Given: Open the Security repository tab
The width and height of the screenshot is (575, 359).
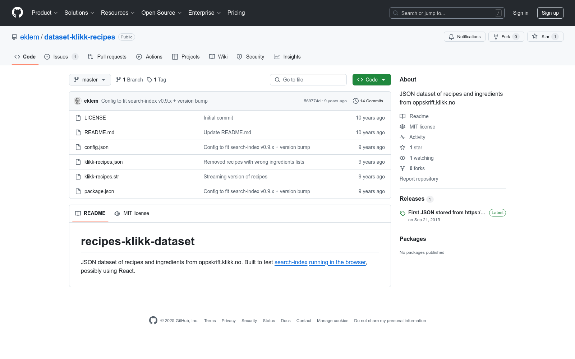Looking at the screenshot, I should pos(250,57).
